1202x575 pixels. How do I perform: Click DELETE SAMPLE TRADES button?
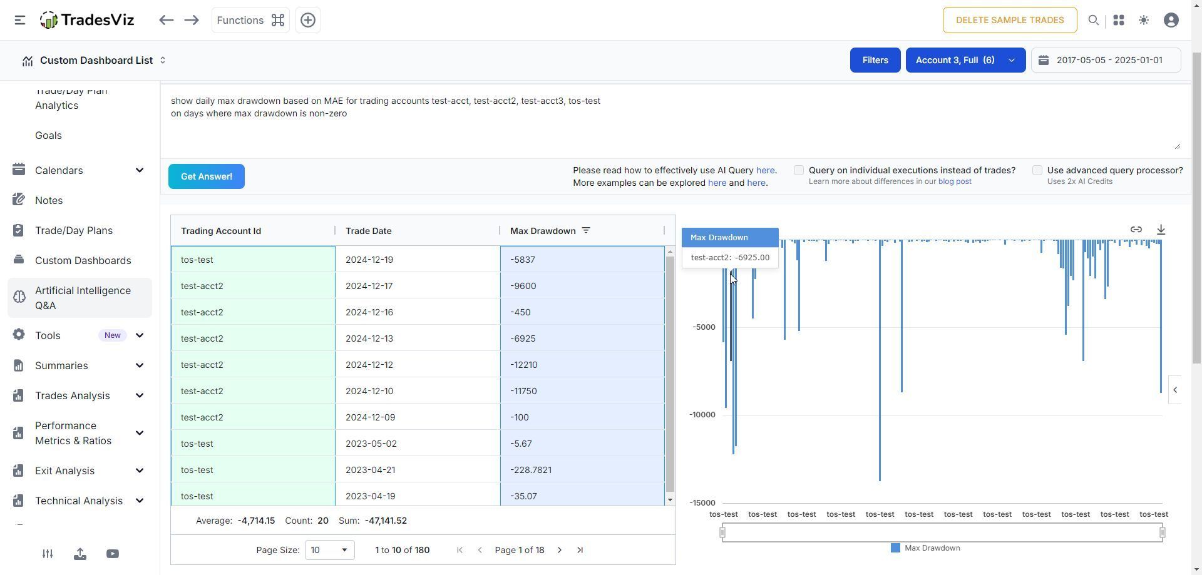point(1010,20)
